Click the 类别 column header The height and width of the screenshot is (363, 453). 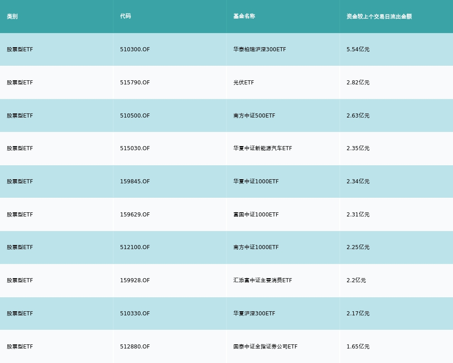(x=12, y=16)
